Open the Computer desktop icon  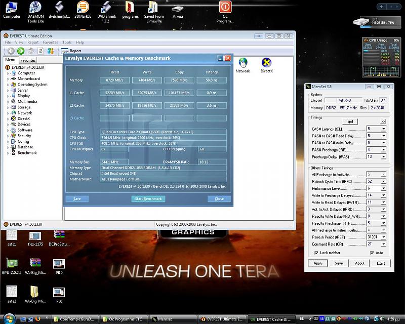[x=12, y=10]
